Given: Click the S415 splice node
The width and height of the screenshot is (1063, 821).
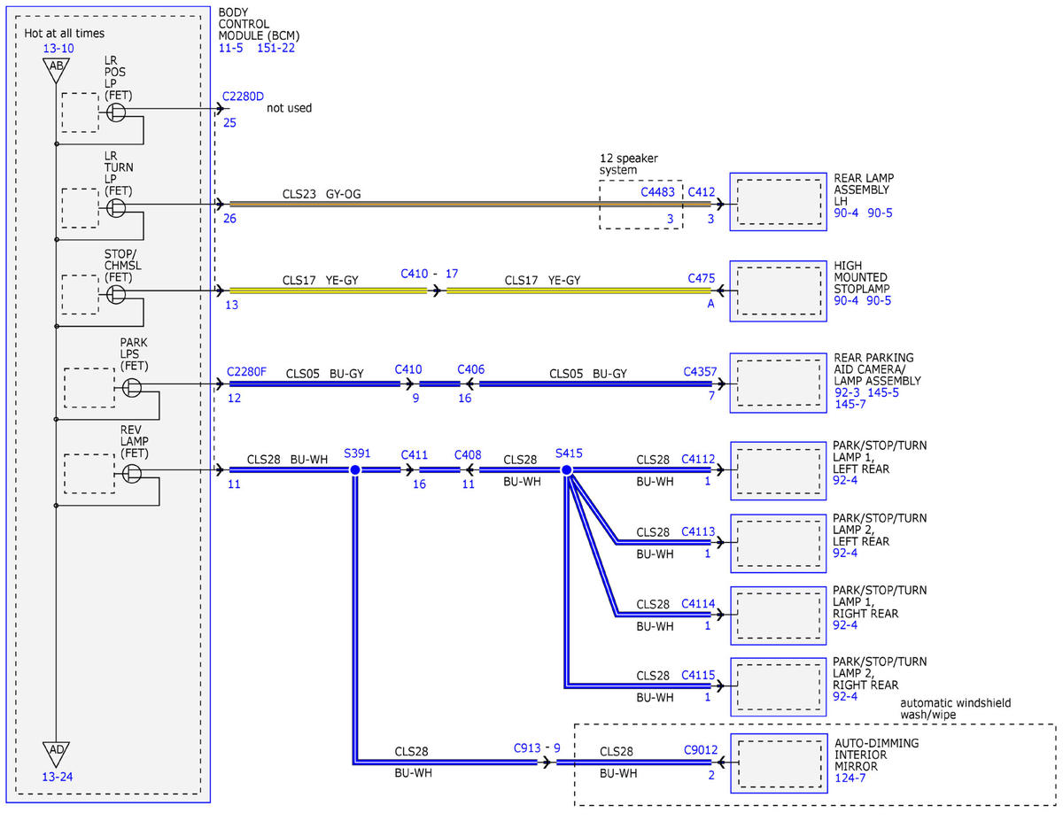Looking at the screenshot, I should point(567,469).
